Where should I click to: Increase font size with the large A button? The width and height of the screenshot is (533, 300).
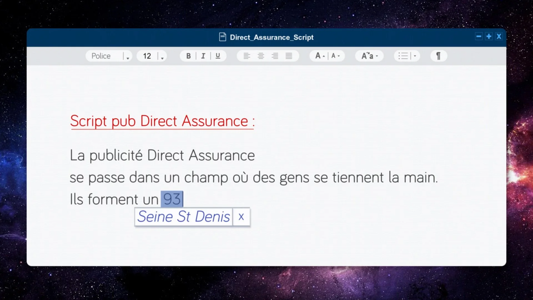[x=320, y=56]
